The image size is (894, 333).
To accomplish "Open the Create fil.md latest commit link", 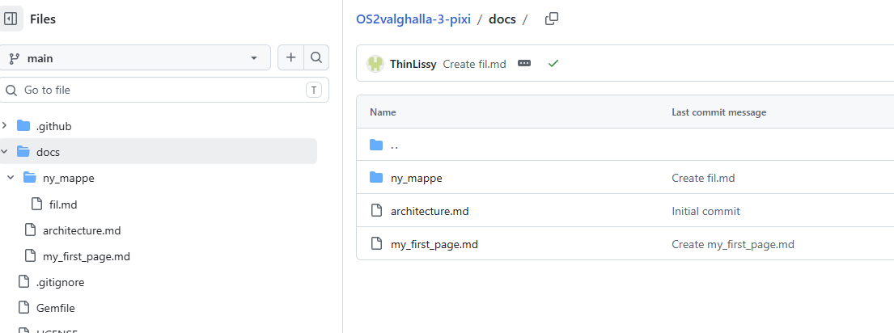I will [474, 64].
